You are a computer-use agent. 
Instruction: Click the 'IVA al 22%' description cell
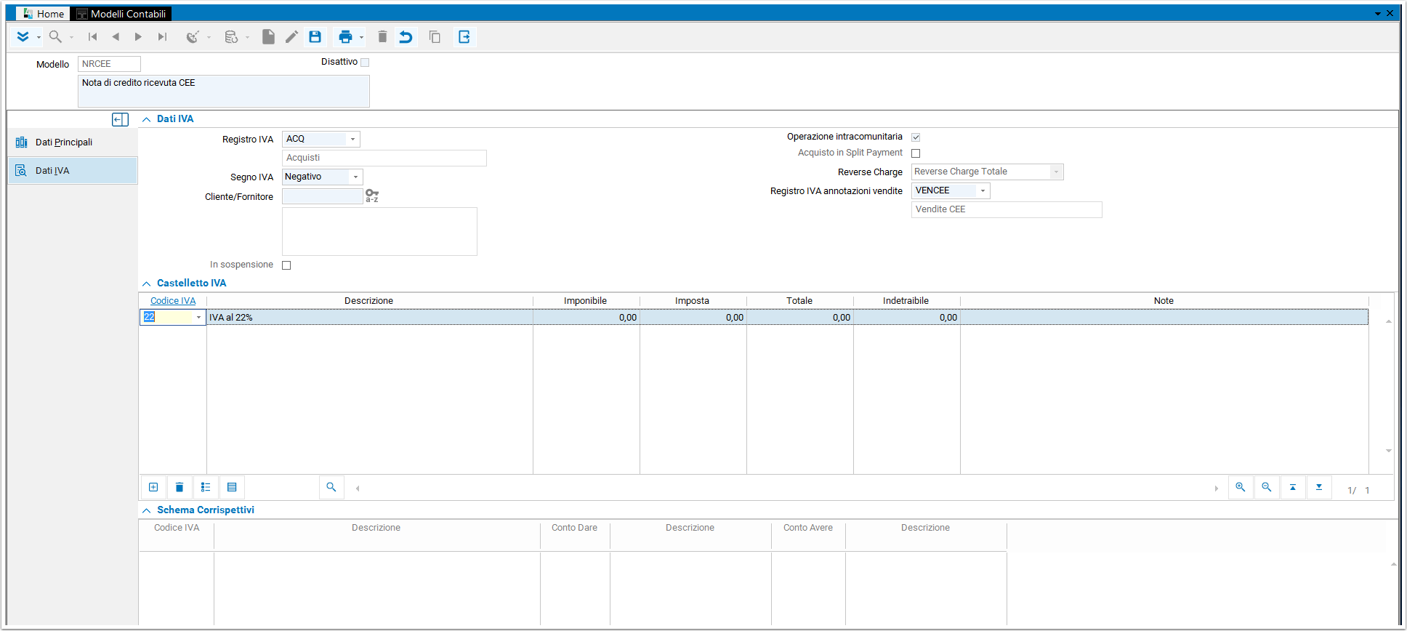(x=370, y=318)
